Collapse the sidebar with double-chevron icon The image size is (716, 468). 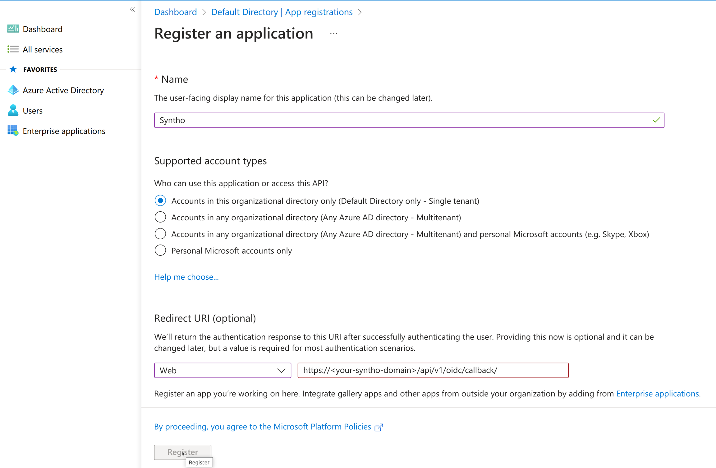[132, 9]
